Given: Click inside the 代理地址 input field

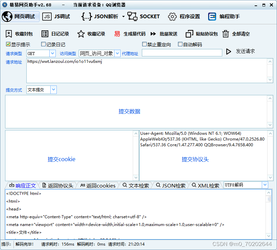Looking at the screenshot, I should pos(182,53).
